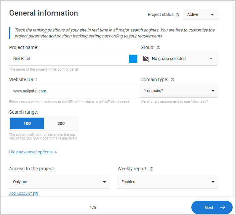Image resolution: width=236 pixels, height=215 pixels.
Task: Open the Group selection dropdown
Action: point(179,59)
